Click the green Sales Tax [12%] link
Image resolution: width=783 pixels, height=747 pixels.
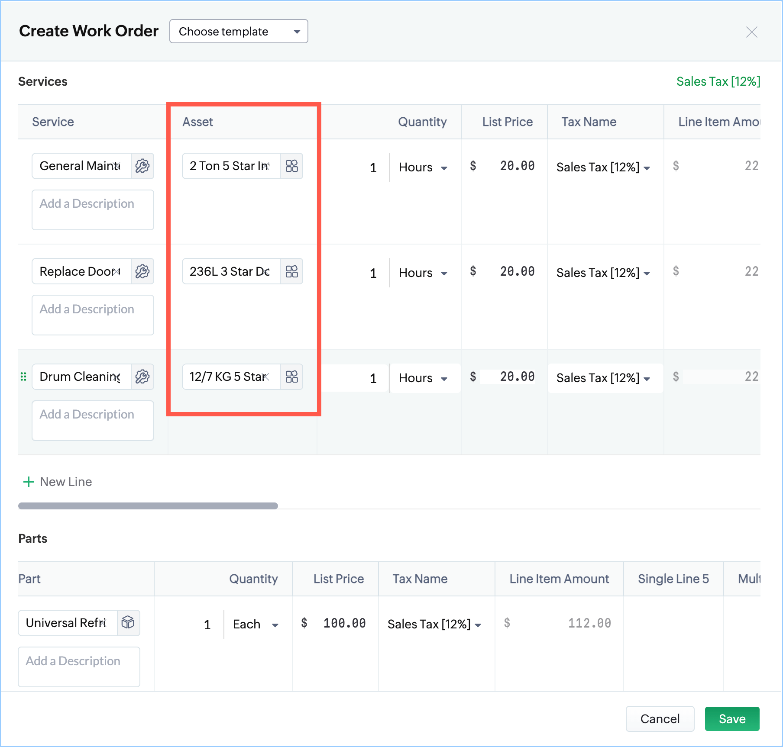coord(718,81)
